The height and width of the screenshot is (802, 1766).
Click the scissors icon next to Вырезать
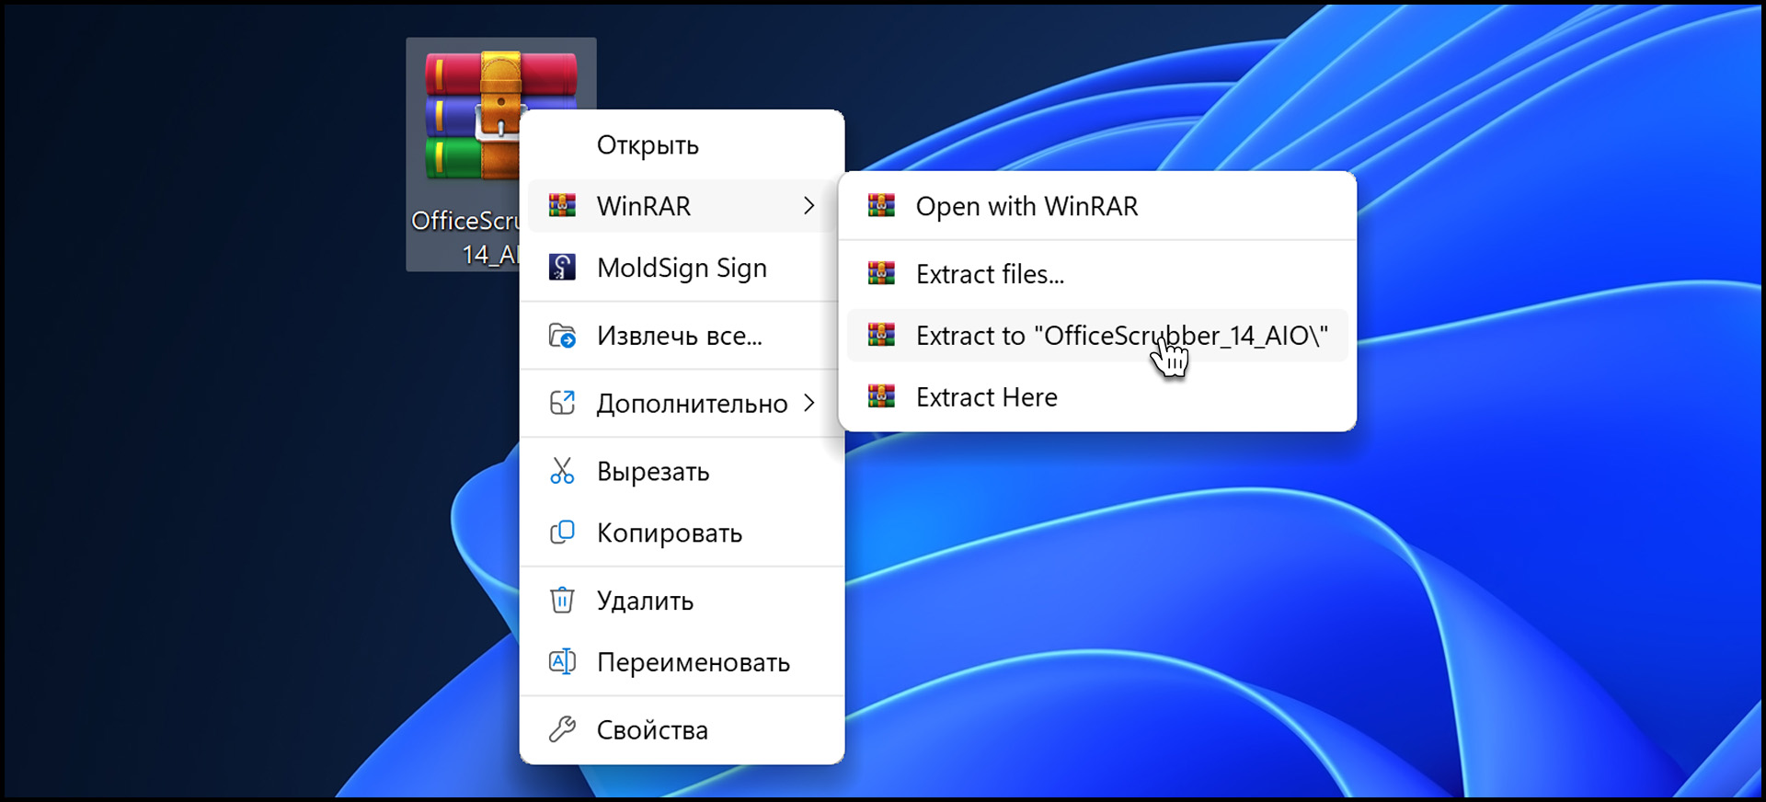pos(562,471)
